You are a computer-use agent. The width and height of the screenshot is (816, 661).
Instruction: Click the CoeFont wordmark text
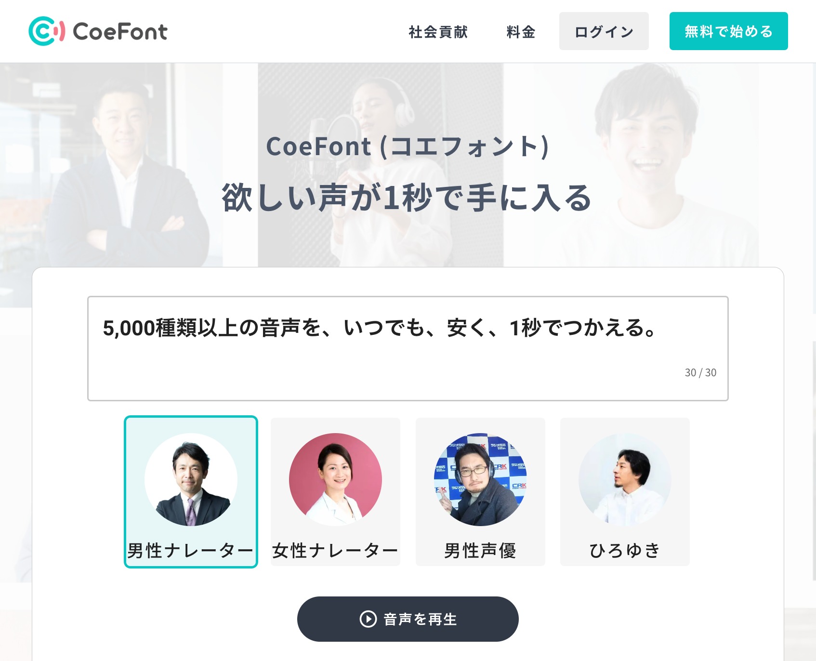coord(120,32)
